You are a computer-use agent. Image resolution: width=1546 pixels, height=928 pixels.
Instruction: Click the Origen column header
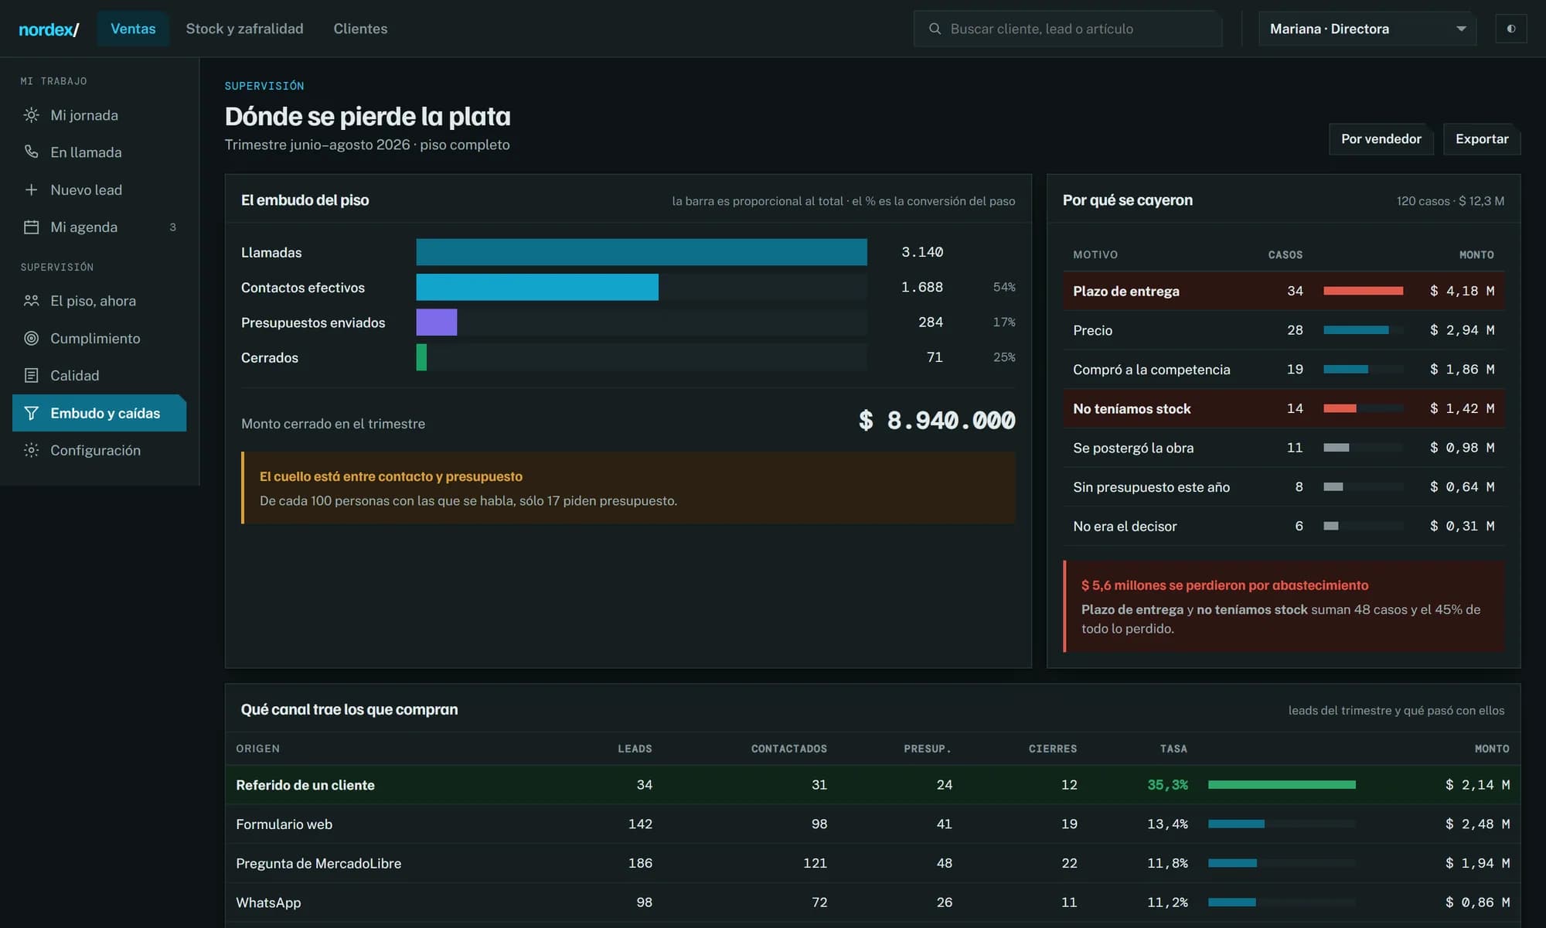257,749
